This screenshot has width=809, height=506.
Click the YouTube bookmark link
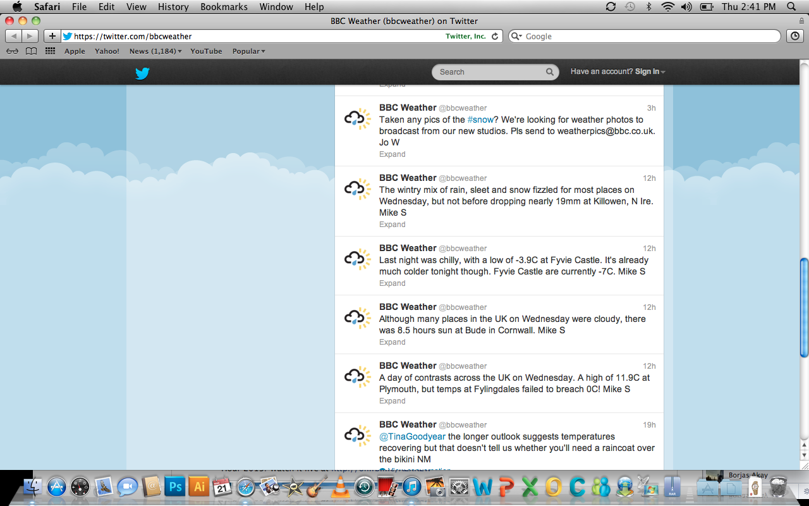click(x=206, y=51)
